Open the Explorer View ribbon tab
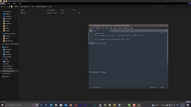This screenshot has width=191, height=107. 20,4
